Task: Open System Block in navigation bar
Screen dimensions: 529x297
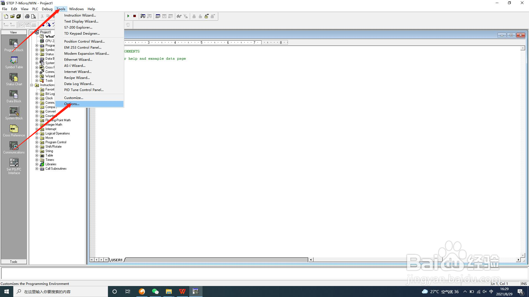Action: coord(14,114)
